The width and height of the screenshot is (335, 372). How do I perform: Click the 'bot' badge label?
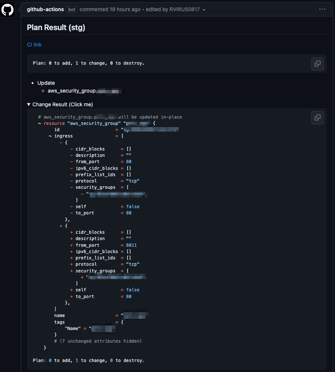point(72,9)
